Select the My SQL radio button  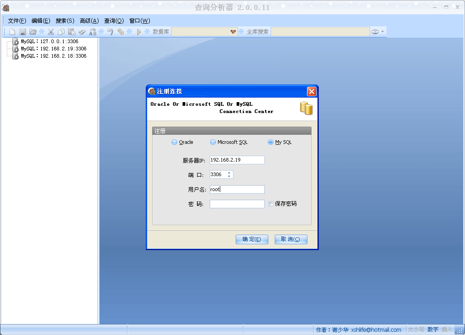click(271, 142)
